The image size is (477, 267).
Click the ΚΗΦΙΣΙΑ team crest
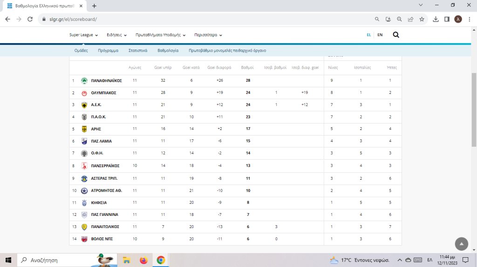pos(84,202)
